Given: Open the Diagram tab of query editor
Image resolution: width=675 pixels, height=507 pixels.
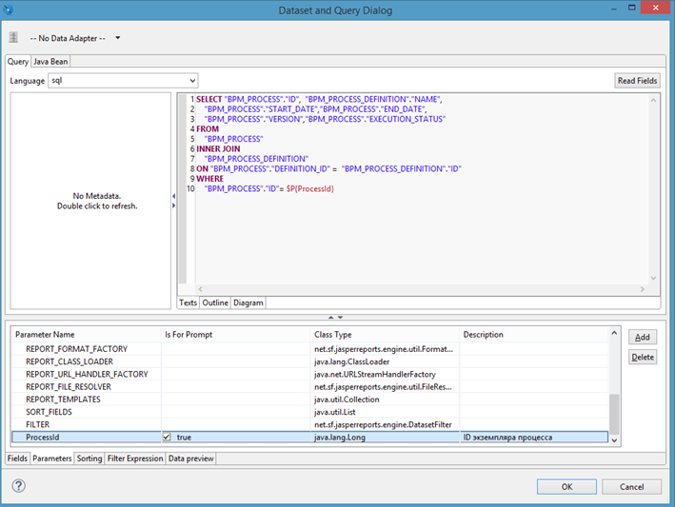Looking at the screenshot, I should (248, 302).
